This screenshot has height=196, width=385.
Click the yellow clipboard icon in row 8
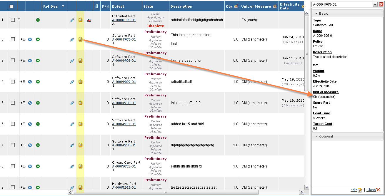point(80,166)
